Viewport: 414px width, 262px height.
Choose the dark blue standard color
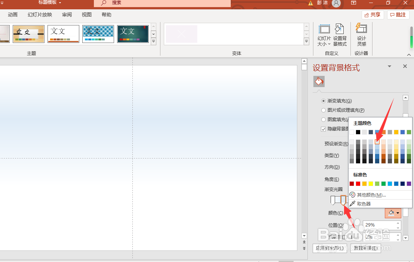402,184
